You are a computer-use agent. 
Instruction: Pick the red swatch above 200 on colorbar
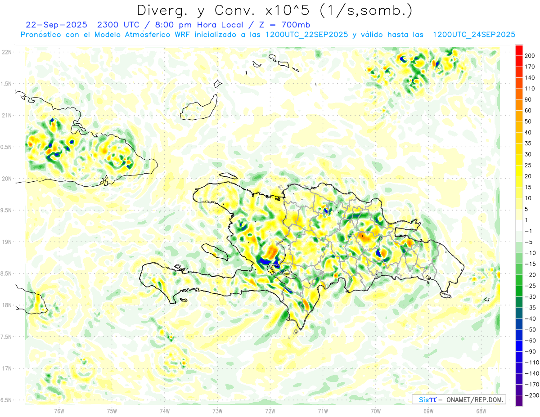[519, 50]
